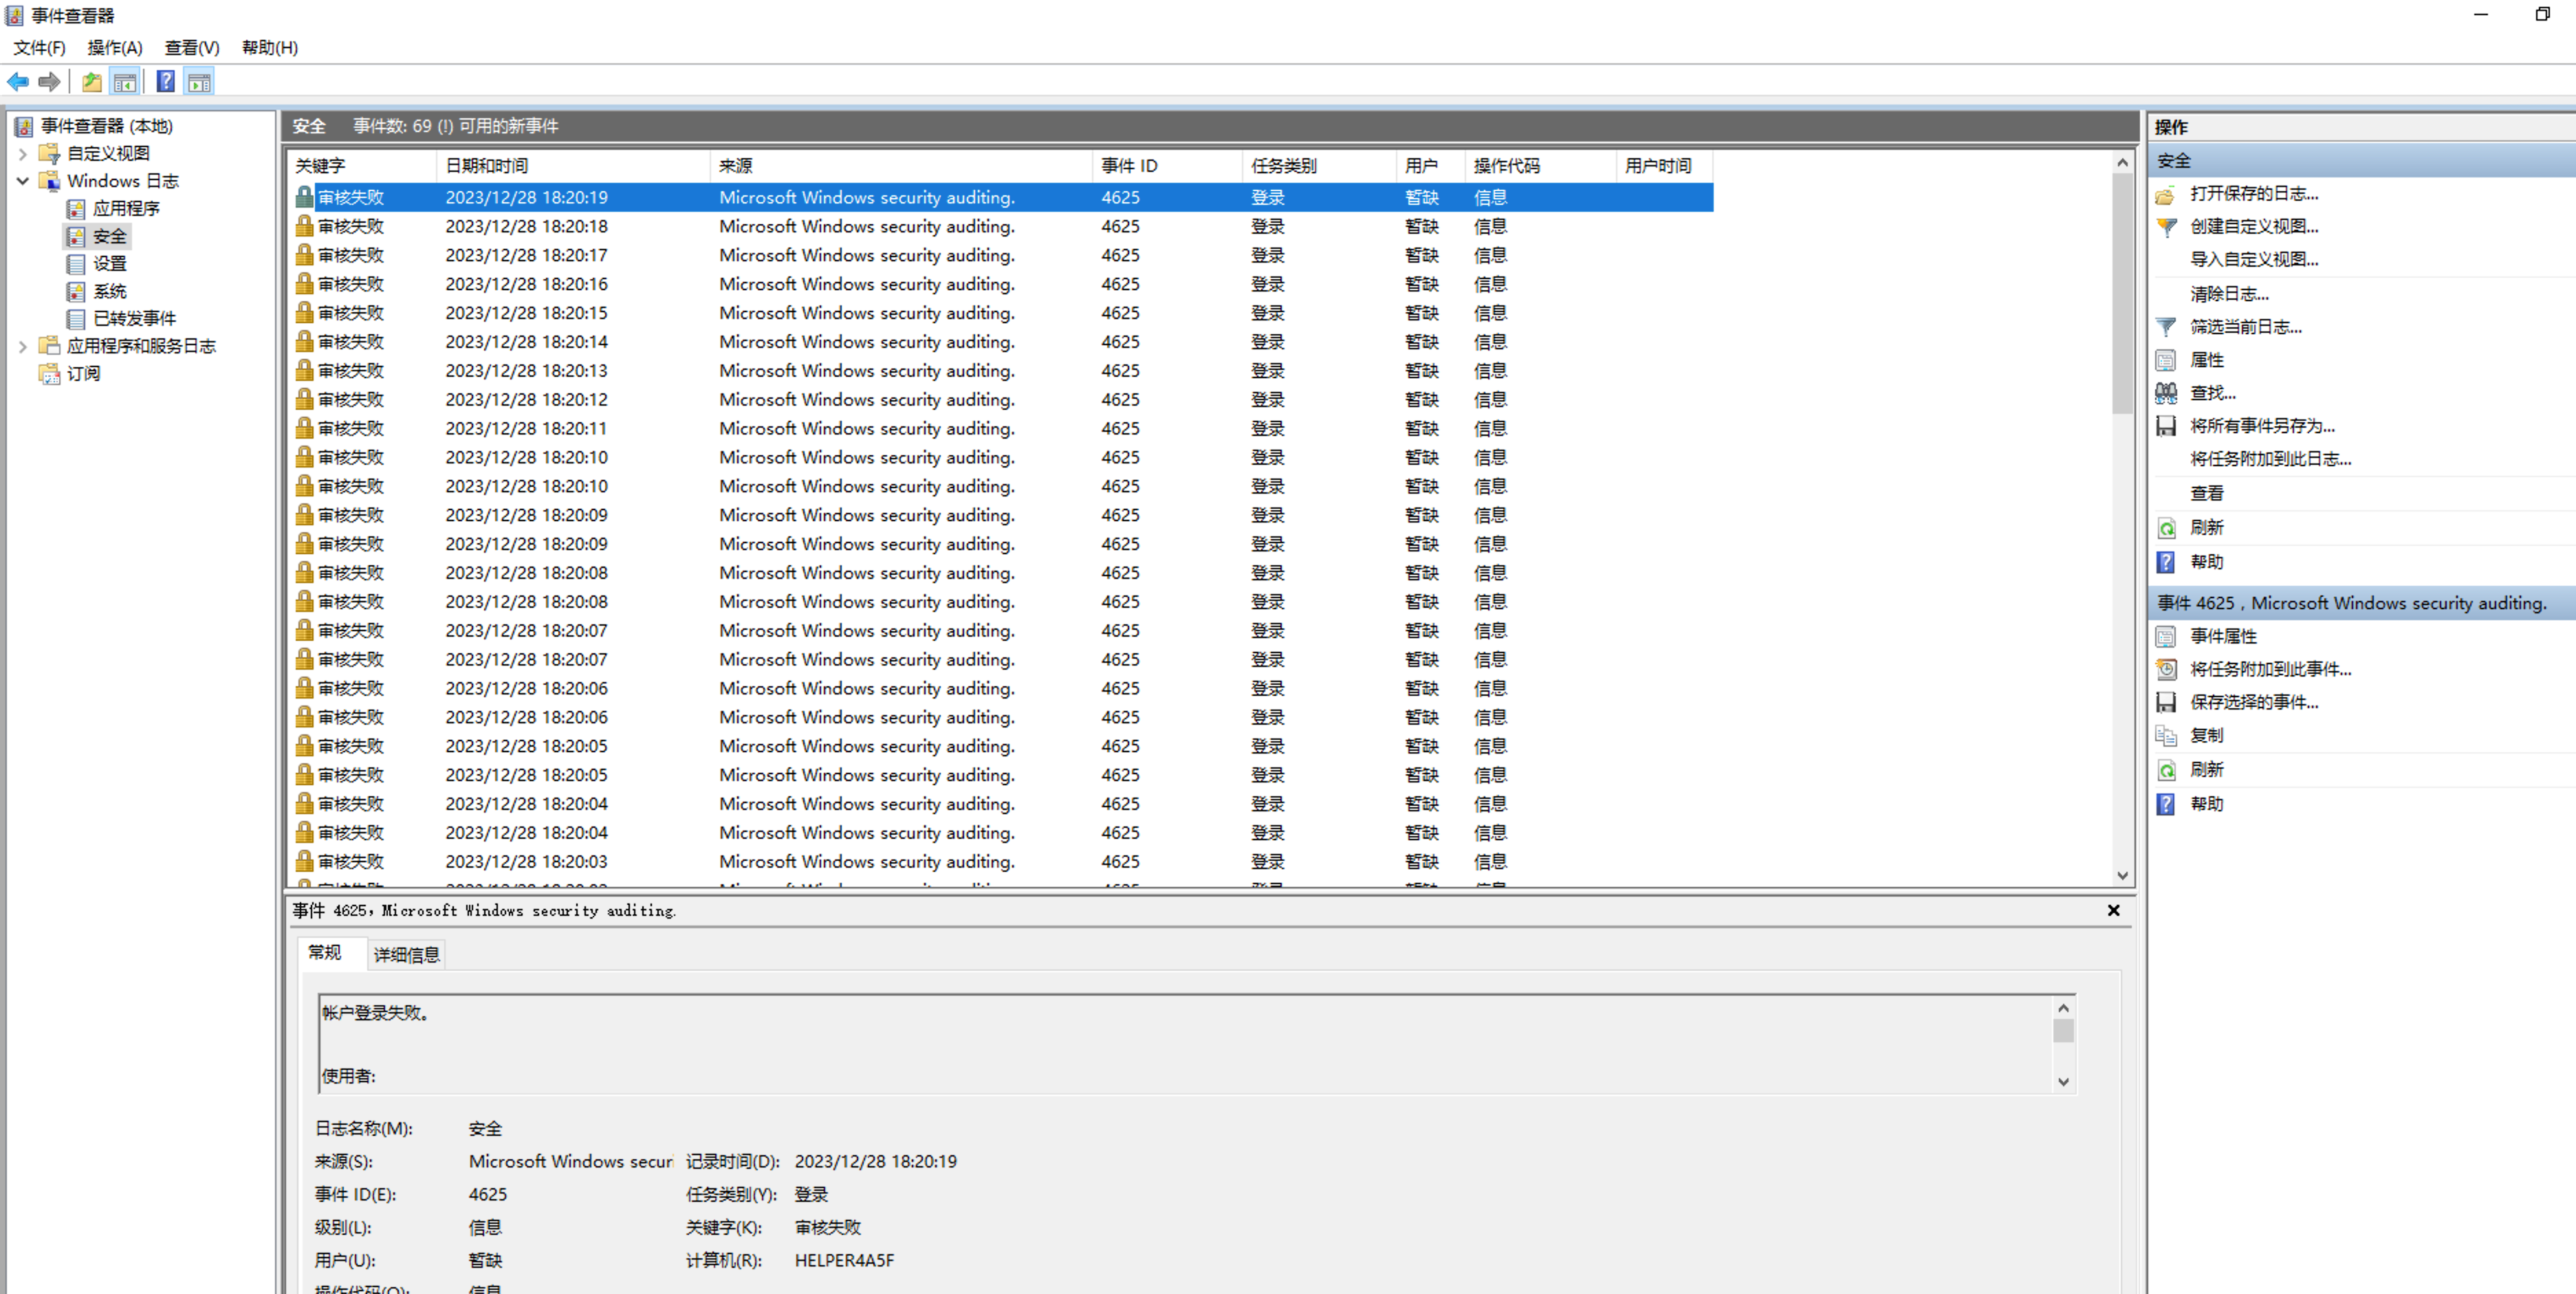Screen dimensions: 2576x1294
Task: Collapse the Windows 日志 tree node
Action: [x=22, y=181]
